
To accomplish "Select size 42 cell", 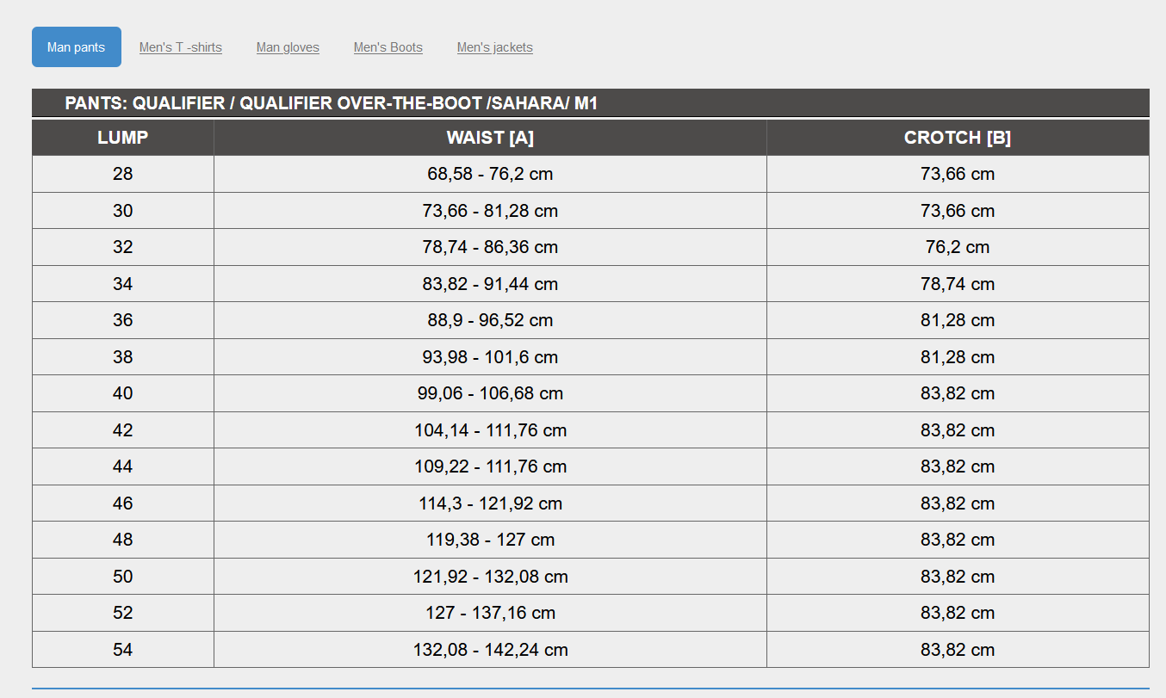I will [x=123, y=430].
